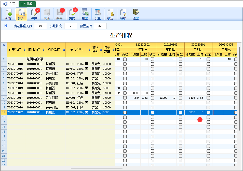Select the cell M023070022 in row 12
The image size is (243, 171).
tap(16, 112)
